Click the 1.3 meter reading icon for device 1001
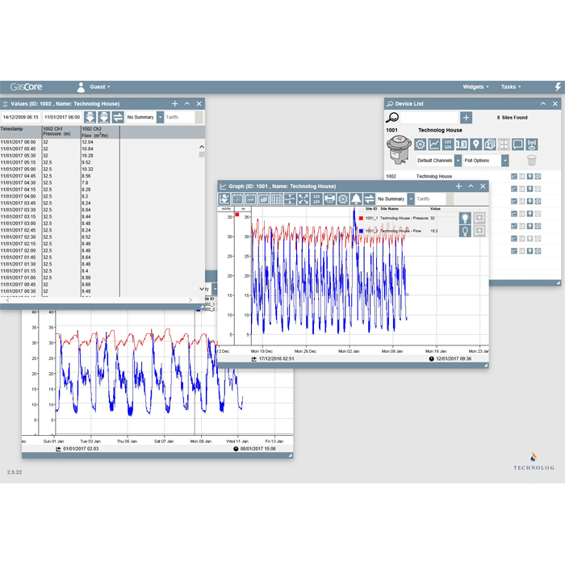 tap(462, 144)
